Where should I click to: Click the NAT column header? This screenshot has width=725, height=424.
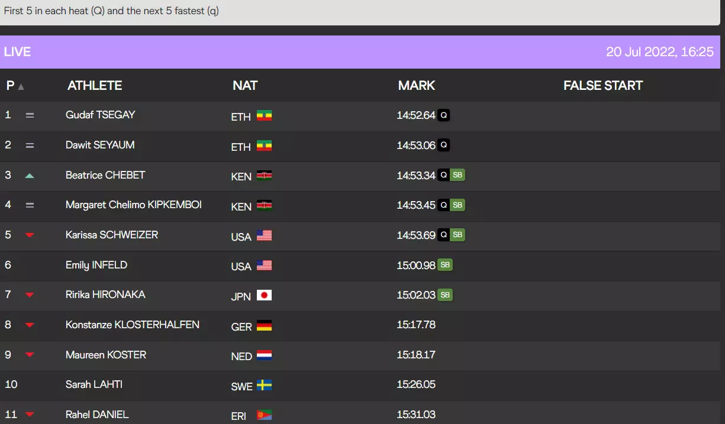(245, 86)
